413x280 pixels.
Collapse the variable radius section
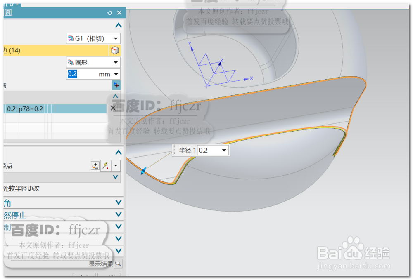[x=119, y=152]
